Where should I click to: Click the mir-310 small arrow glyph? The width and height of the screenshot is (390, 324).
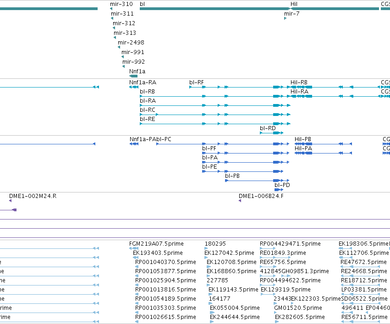[x=111, y=9]
